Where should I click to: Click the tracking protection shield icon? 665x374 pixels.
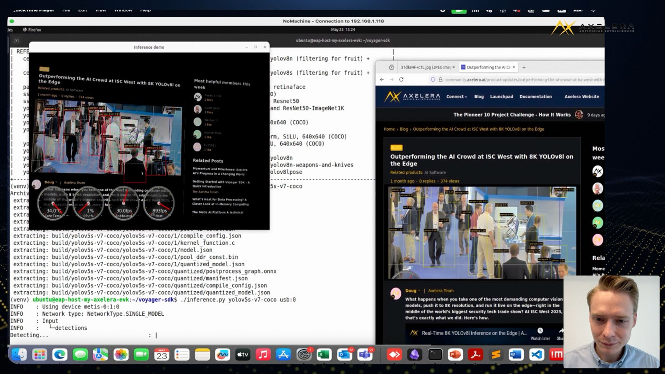tap(433, 80)
